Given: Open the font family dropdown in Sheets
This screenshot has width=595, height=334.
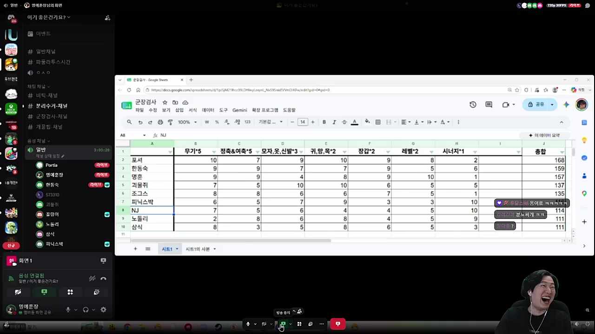Looking at the screenshot, I should (x=271, y=122).
